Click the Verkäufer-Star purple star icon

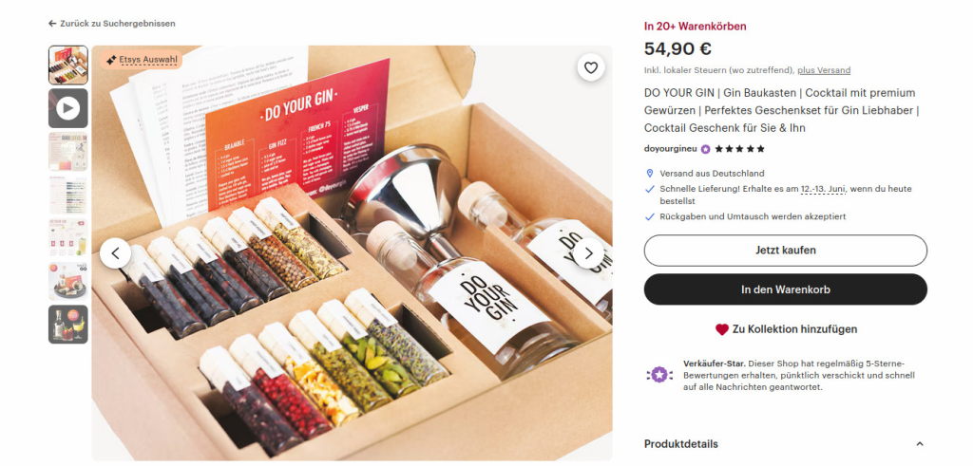tap(659, 374)
